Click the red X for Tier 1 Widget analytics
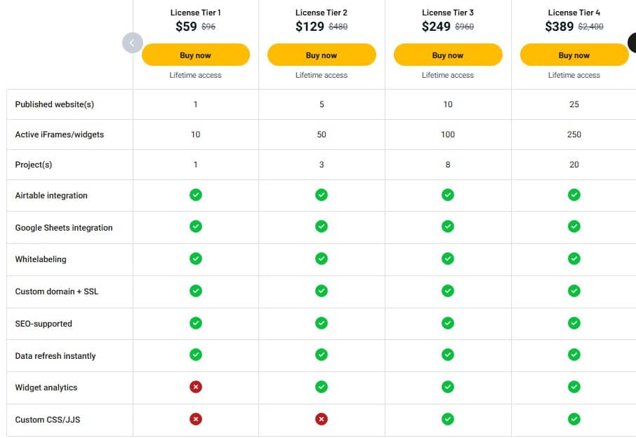Viewport: 636px width, 438px height. pyautogui.click(x=195, y=387)
